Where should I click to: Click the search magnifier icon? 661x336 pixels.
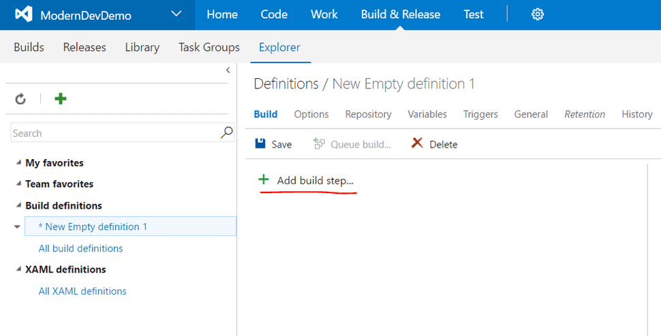coord(226,133)
